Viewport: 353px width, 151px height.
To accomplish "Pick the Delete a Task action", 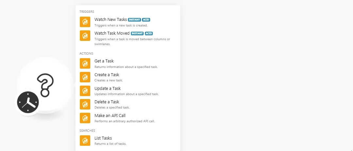I will pyautogui.click(x=128, y=104).
